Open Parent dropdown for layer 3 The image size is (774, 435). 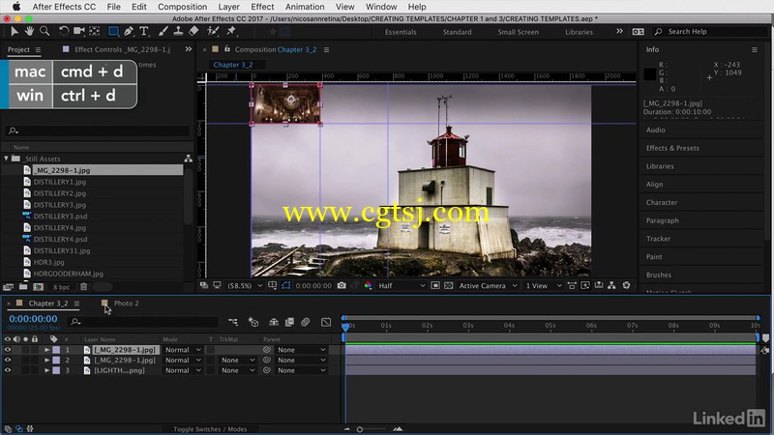[302, 370]
